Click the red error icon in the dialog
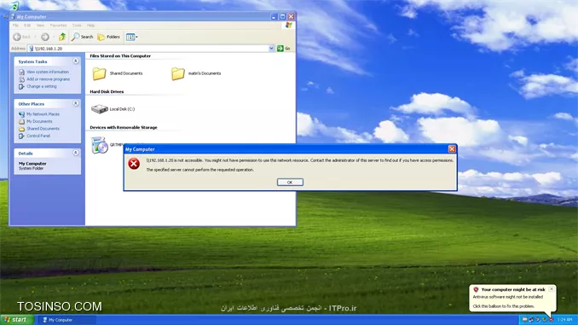Image resolution: width=578 pixels, height=325 pixels. (134, 164)
